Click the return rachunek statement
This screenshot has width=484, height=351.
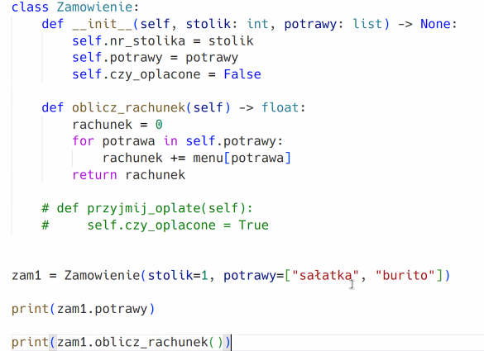pyautogui.click(x=129, y=175)
